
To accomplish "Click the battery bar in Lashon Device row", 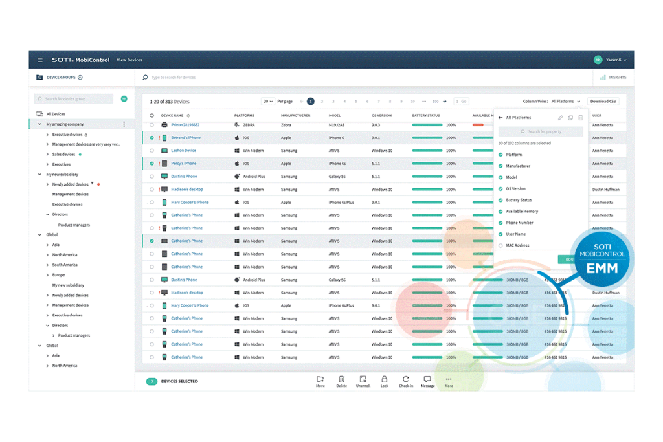I will (x=427, y=151).
